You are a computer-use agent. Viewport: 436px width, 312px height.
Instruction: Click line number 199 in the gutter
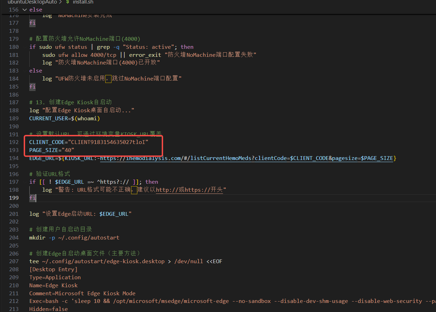[x=13, y=198]
